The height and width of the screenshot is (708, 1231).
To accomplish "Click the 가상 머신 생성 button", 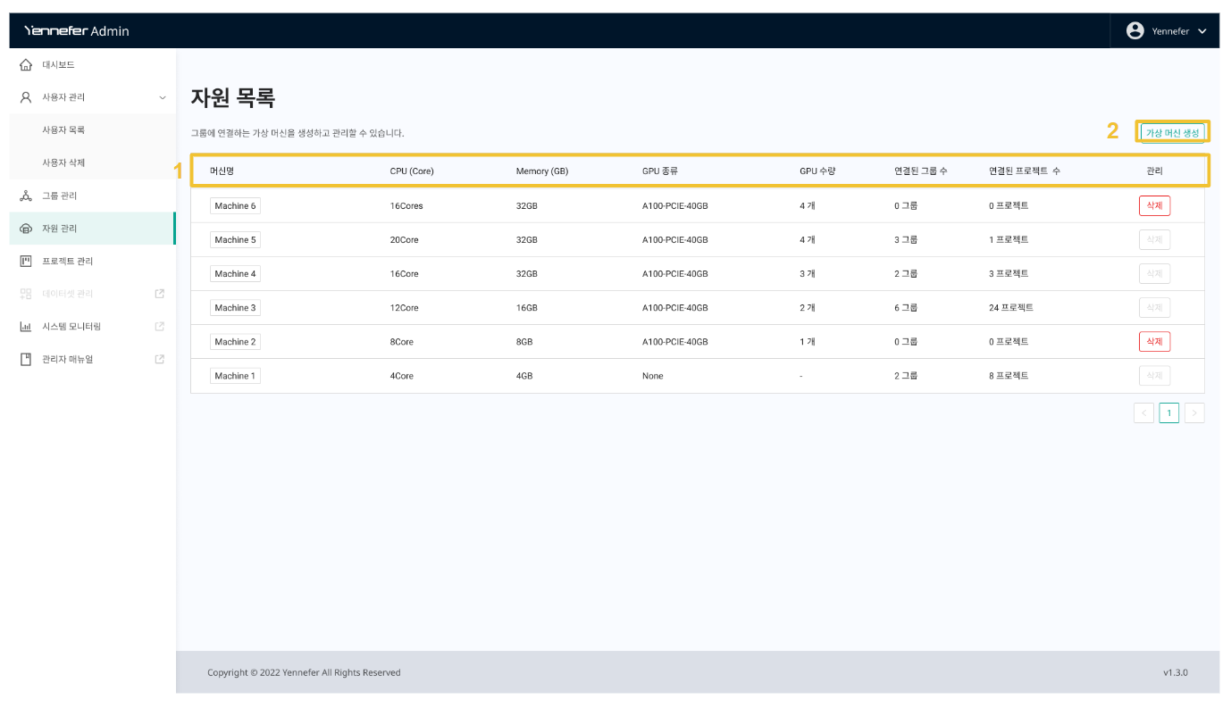I will tap(1172, 132).
